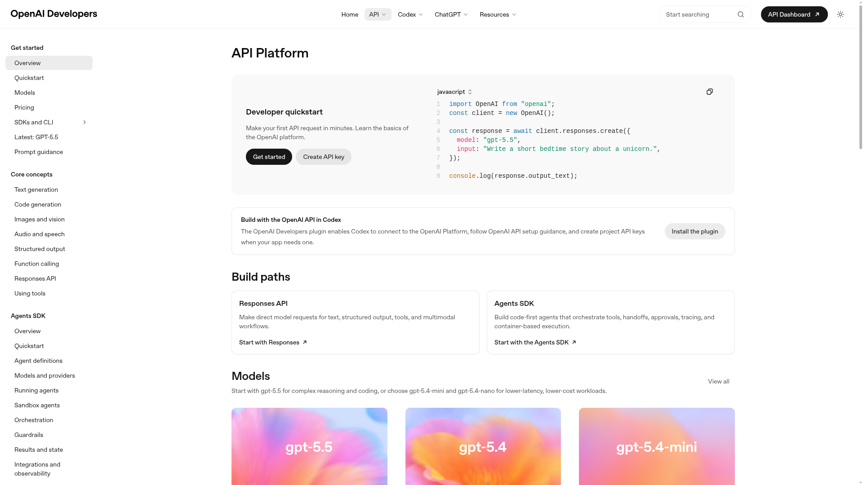
Task: Click the Install the plugin button
Action: (695, 231)
